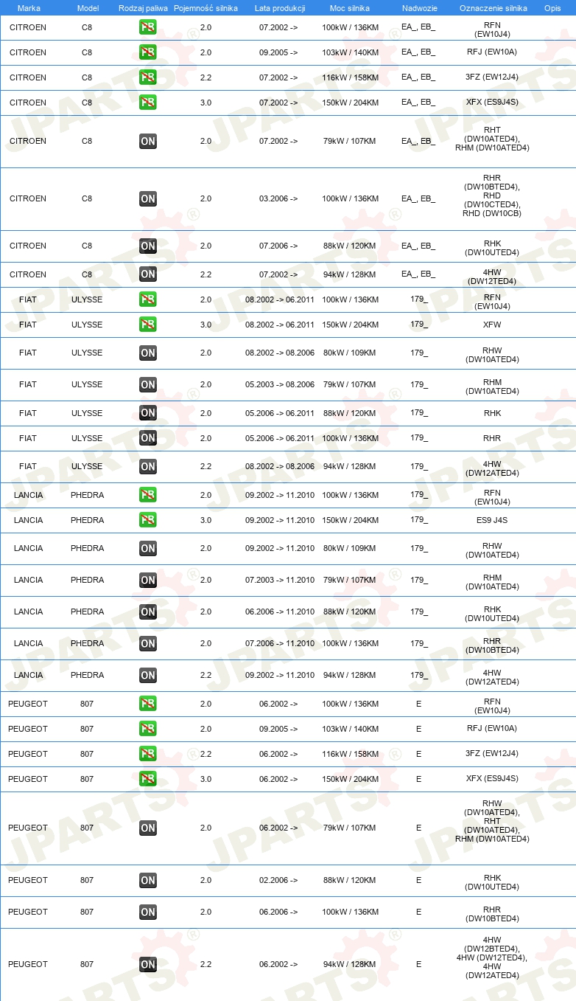Click the ON diesel icon for Lancia Phedra RHR (DW10BTED4)
Viewport: 576px width, 1001px height.
pyautogui.click(x=148, y=643)
